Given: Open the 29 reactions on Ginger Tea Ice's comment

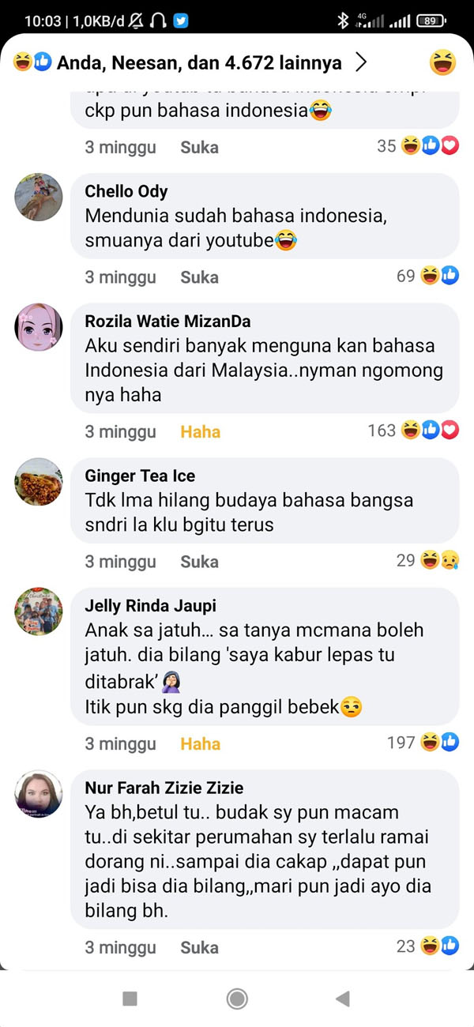Looking at the screenshot, I should click(427, 560).
